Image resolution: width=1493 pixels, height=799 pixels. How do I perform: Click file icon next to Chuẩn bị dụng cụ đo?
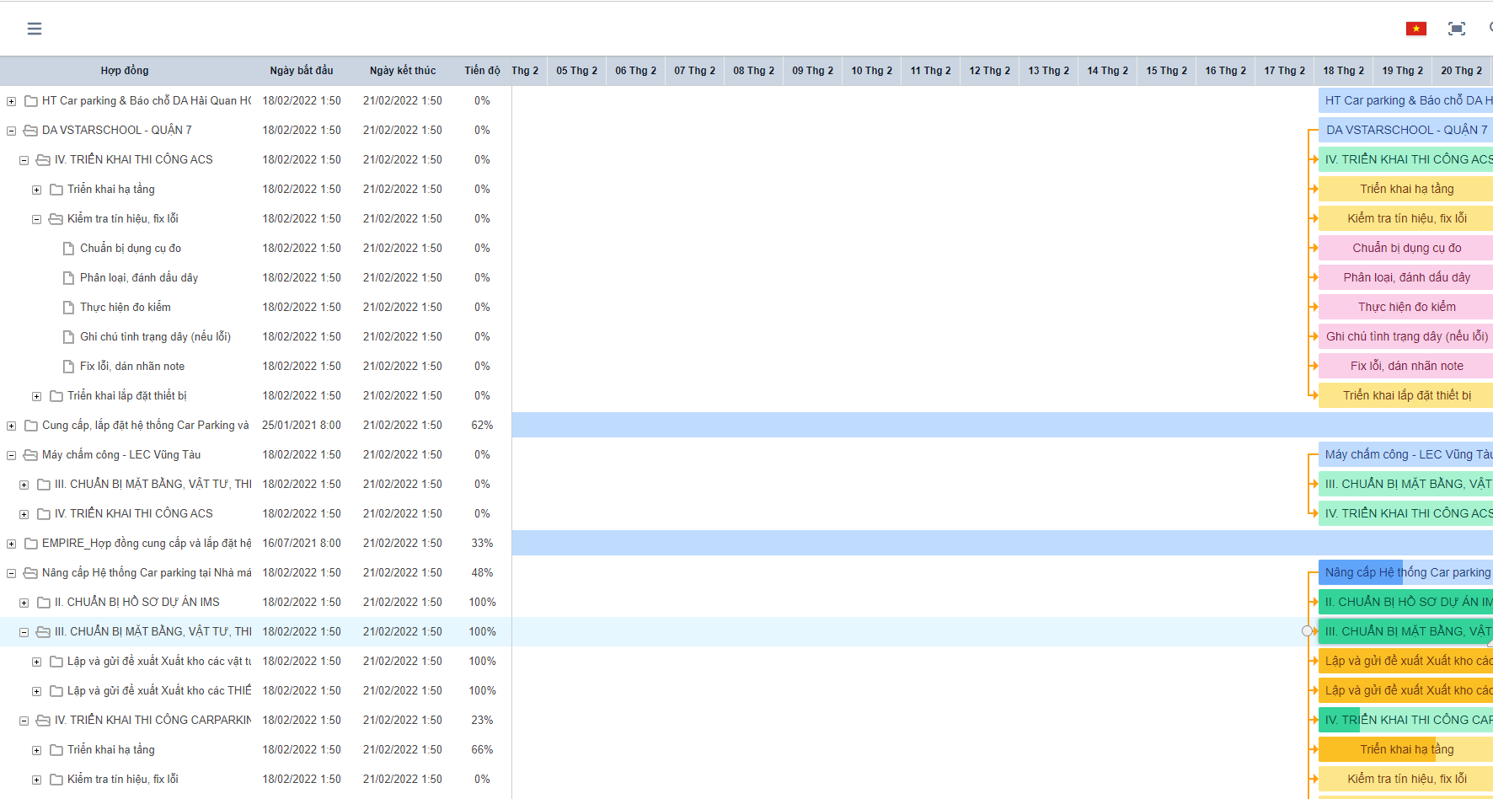[68, 249]
